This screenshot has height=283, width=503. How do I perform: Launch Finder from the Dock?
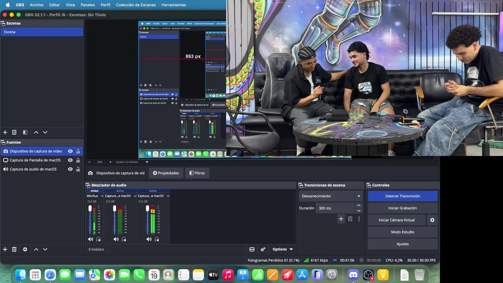click(x=20, y=275)
